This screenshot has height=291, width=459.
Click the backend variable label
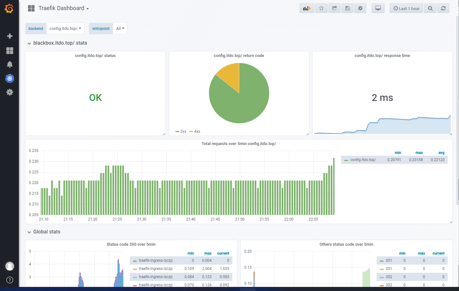point(36,28)
